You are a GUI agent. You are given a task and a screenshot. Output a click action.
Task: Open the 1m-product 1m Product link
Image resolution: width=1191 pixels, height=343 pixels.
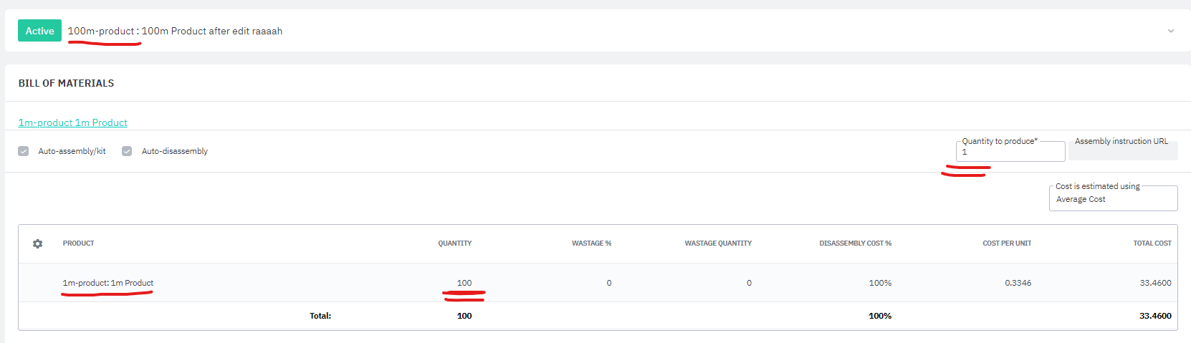tap(73, 122)
